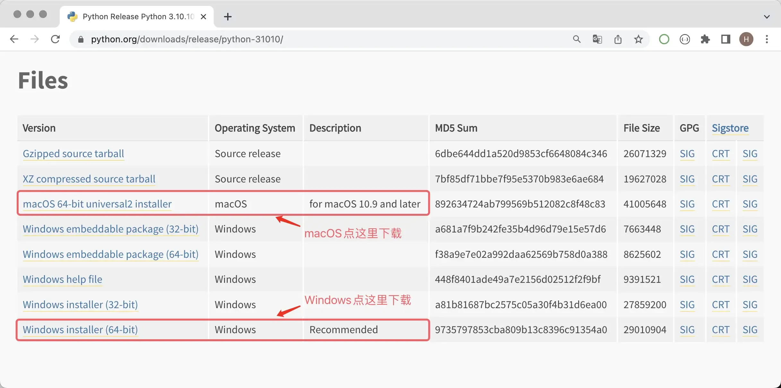
Task: Download the Windows installer (64-bit)
Action: 80,330
